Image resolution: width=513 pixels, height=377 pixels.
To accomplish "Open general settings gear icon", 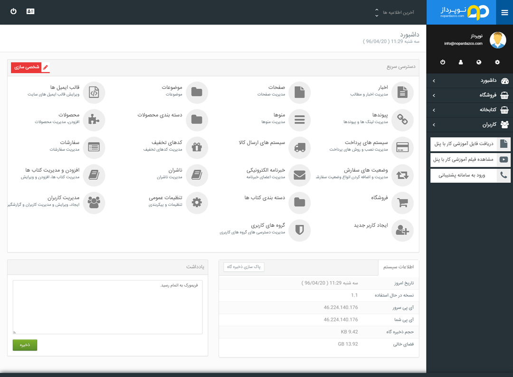I will [197, 203].
